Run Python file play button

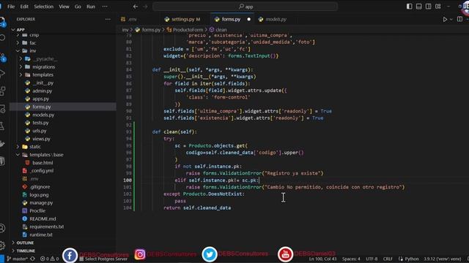(445, 20)
